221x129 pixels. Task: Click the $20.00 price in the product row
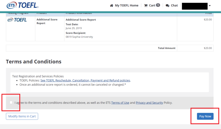(x=208, y=19)
